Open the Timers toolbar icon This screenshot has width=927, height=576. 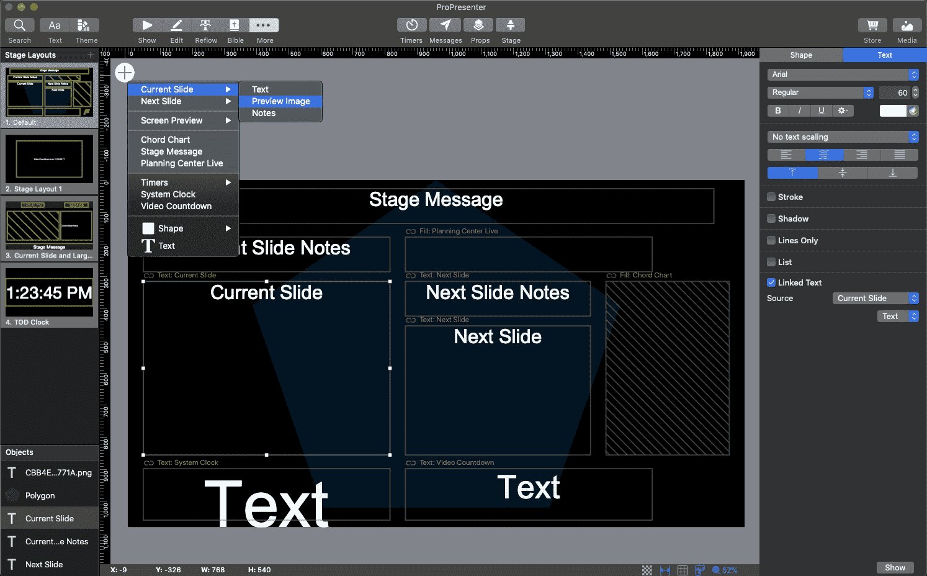click(x=411, y=25)
